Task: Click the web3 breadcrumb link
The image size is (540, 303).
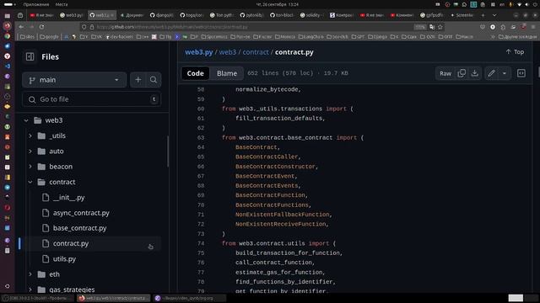Action: [228, 52]
